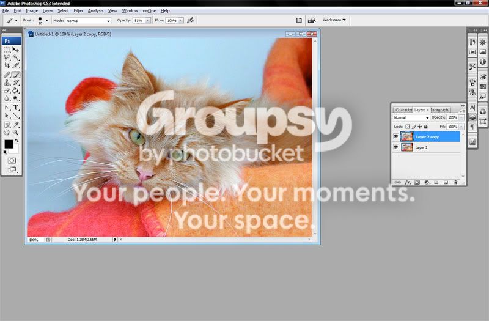This screenshot has width=489, height=321.
Task: Select the Zoom magnifier tool
Action: point(16,133)
